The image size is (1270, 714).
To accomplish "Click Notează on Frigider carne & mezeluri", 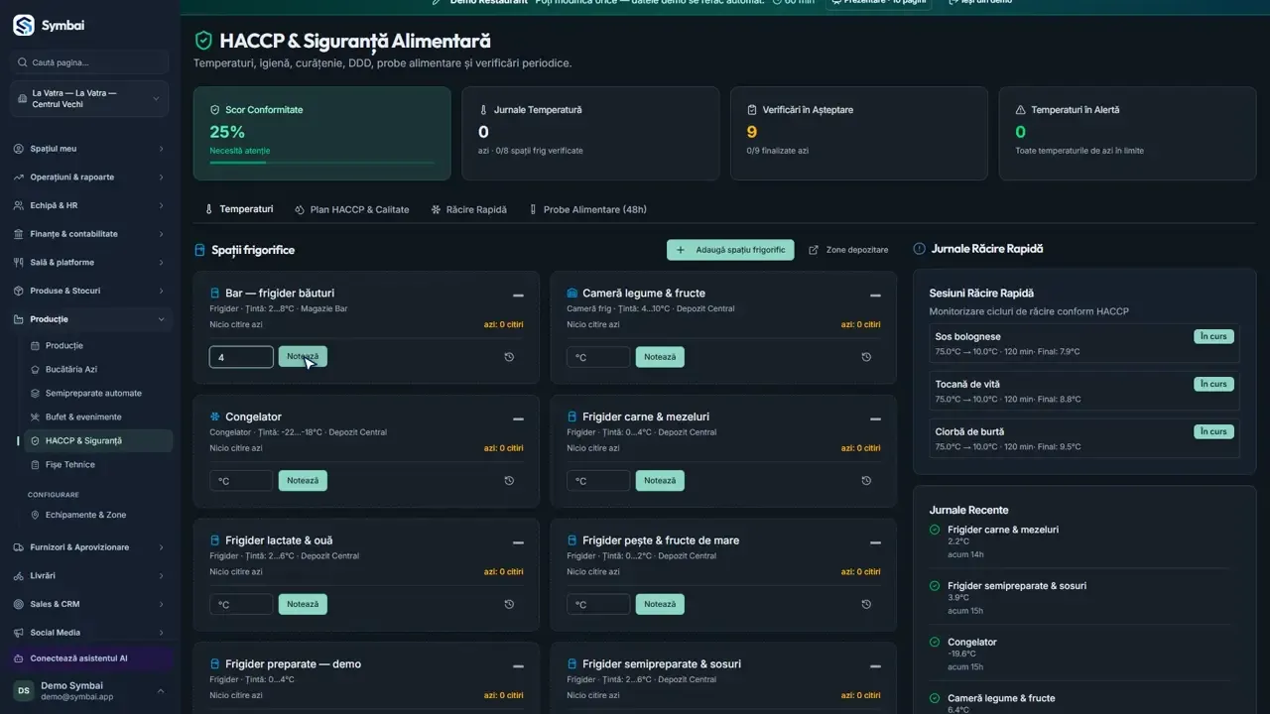I will click(x=660, y=481).
